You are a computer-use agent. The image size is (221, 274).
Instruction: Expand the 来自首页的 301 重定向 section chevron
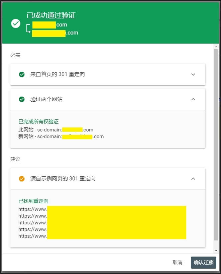pyautogui.click(x=193, y=74)
